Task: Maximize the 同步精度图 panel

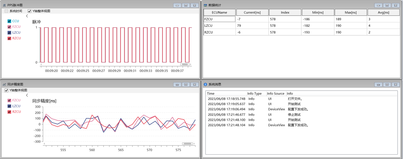Action: pyautogui.click(x=186, y=84)
